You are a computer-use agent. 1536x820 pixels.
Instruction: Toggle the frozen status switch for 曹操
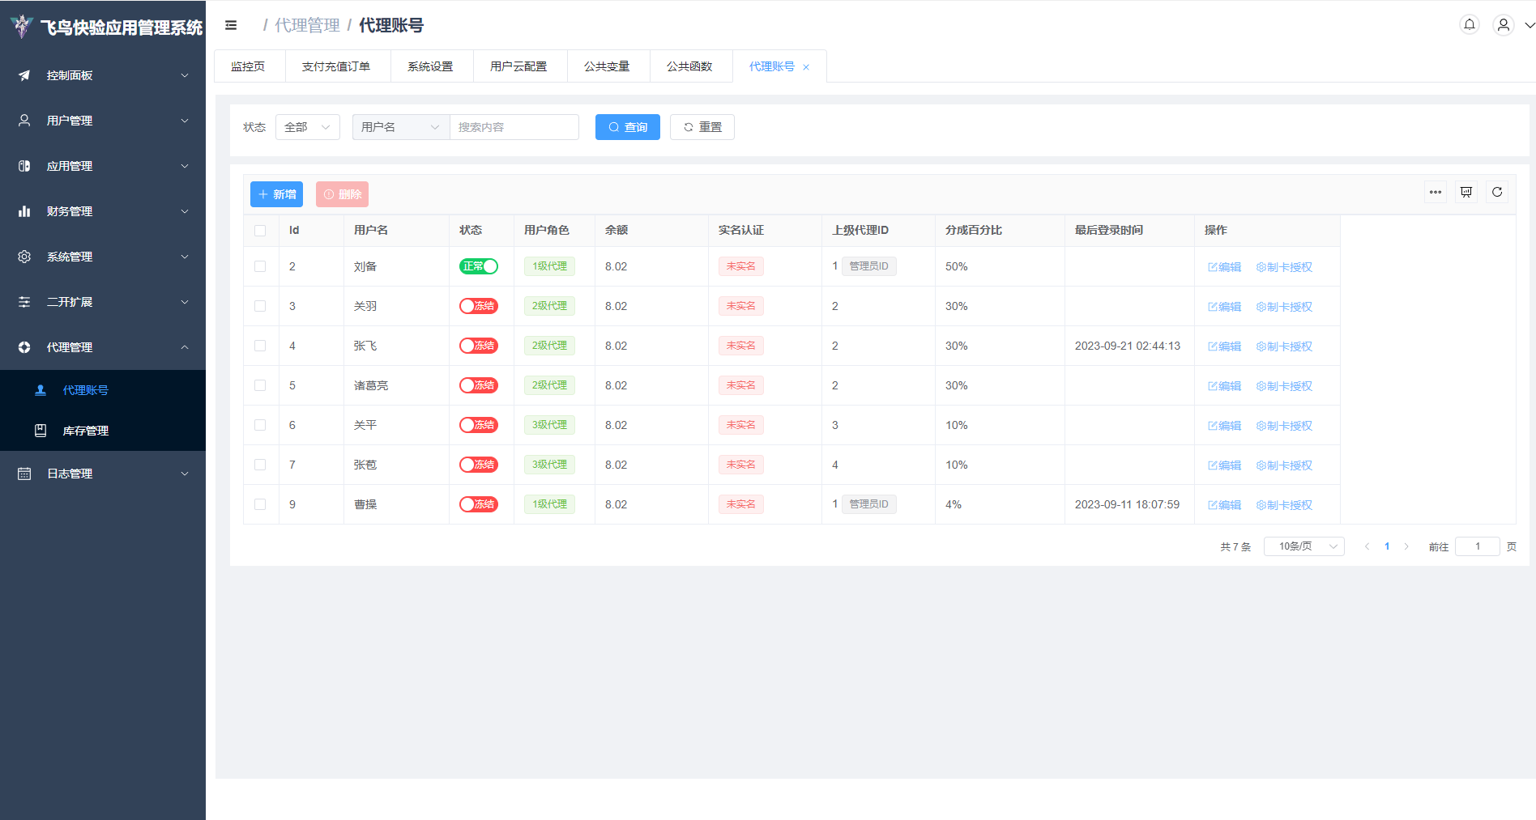pyautogui.click(x=479, y=504)
